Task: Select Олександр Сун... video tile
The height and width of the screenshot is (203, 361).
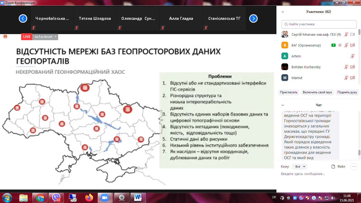Action: point(138,19)
